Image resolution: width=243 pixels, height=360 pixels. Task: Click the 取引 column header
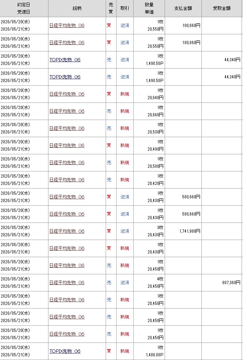(125, 8)
